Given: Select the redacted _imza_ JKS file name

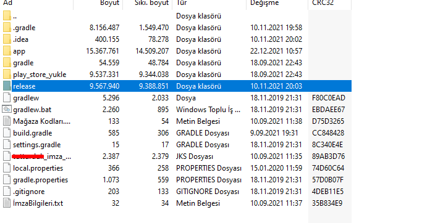Looking at the screenshot, I should click(x=42, y=156).
